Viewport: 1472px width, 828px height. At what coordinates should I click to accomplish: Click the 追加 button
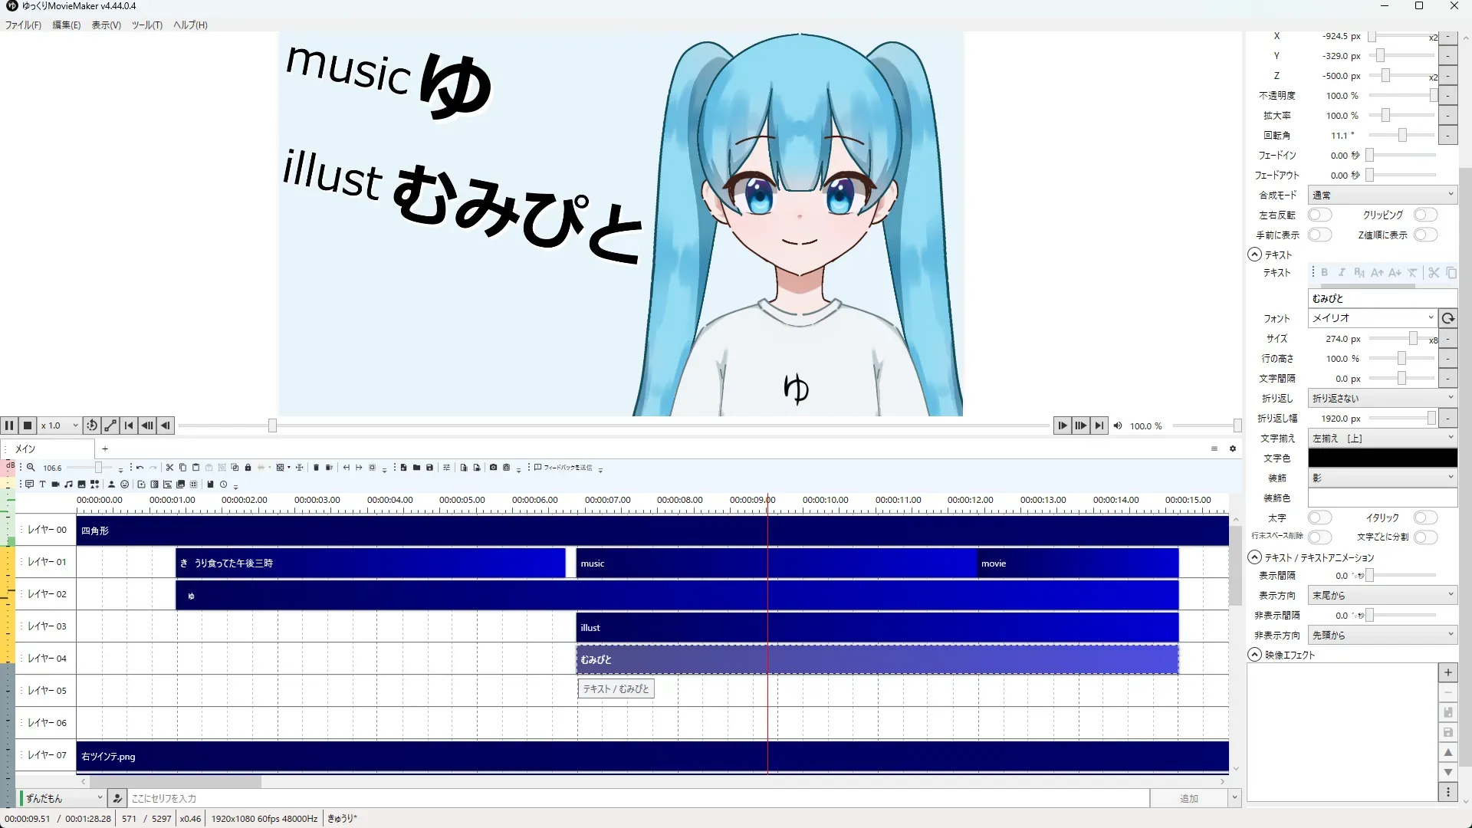[x=1188, y=798]
